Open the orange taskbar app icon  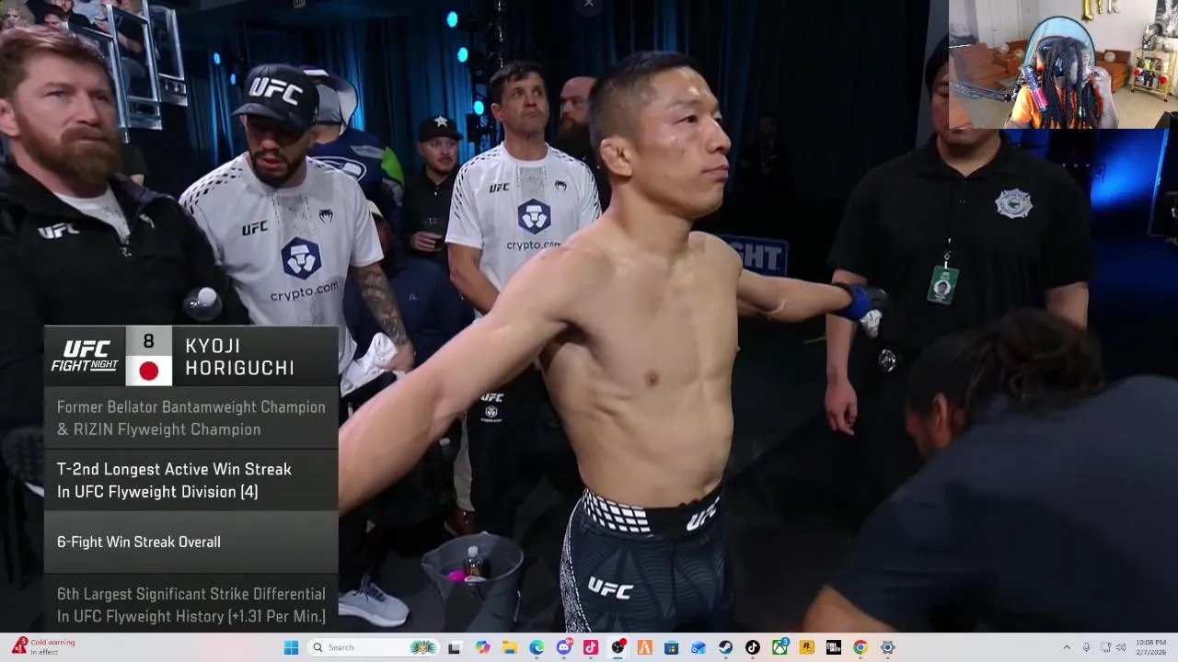(645, 647)
